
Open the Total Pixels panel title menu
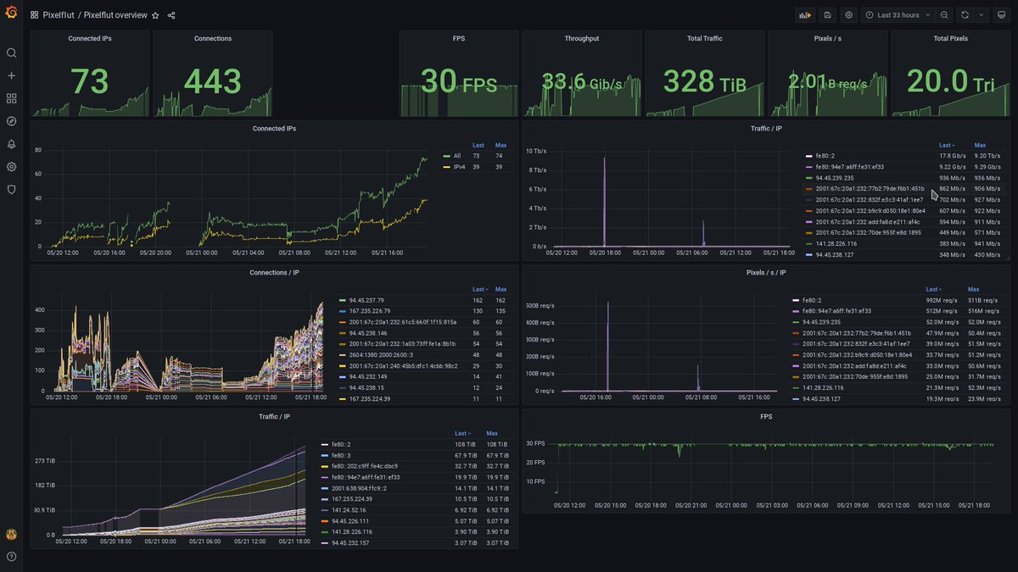pyautogui.click(x=951, y=39)
